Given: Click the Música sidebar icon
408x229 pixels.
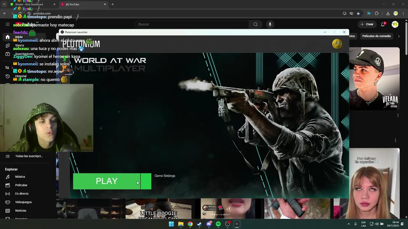Looking at the screenshot, I should (x=8, y=177).
